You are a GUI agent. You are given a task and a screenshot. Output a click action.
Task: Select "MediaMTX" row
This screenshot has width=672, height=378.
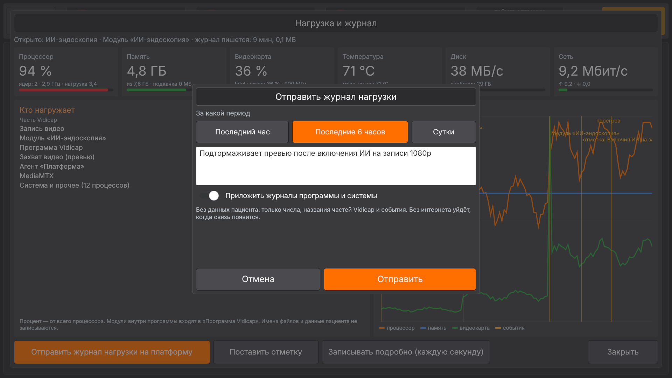[37, 176]
